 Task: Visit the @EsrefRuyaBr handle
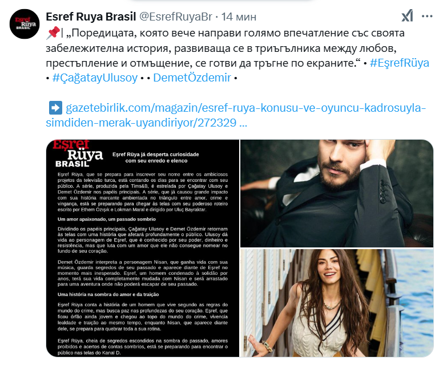click(x=175, y=17)
